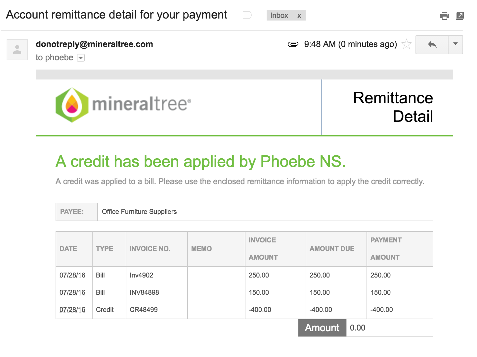
Task: Click the importance marker label icon
Action: pyautogui.click(x=247, y=15)
